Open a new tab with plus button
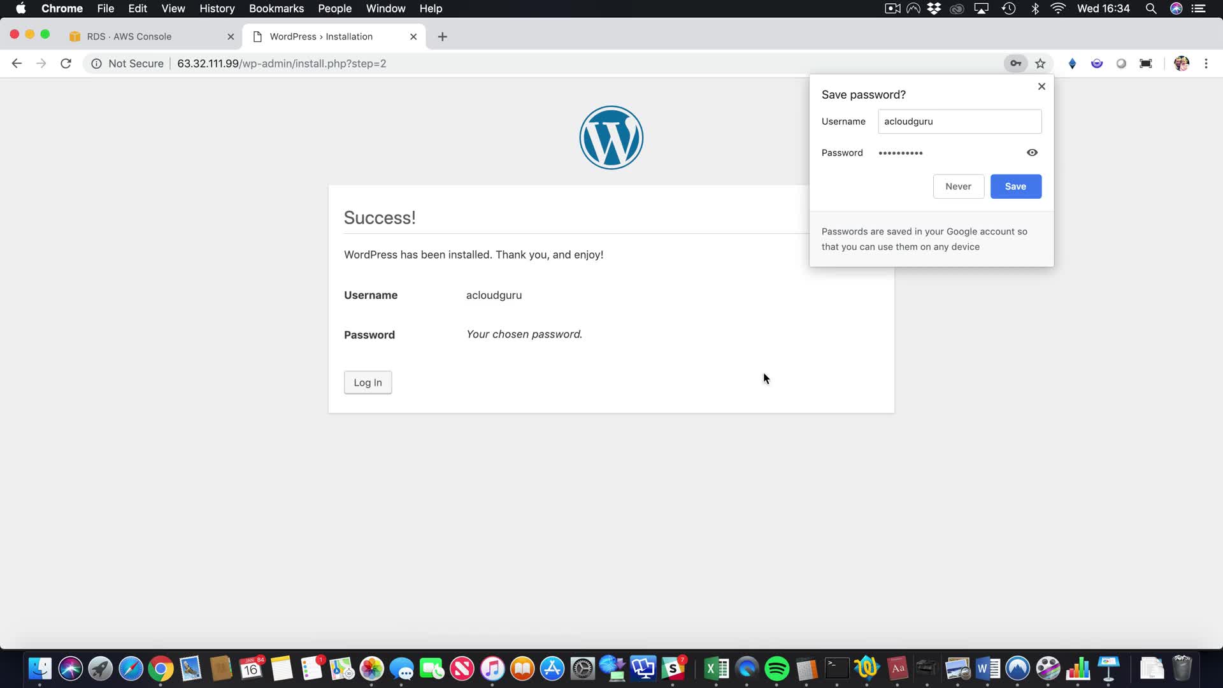1223x688 pixels. click(x=442, y=37)
